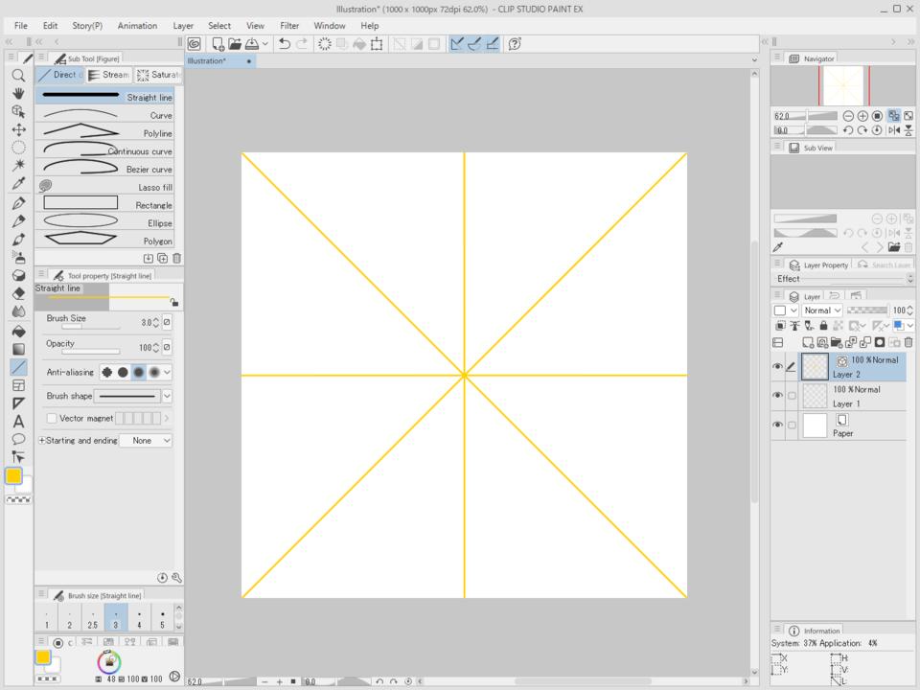Image resolution: width=920 pixels, height=690 pixels.
Task: Select the Fill bucket tool
Action: pos(18,331)
